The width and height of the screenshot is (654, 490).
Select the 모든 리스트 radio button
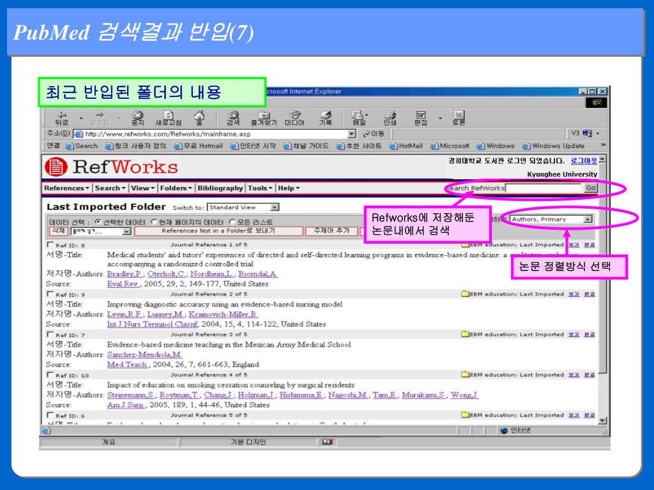[x=232, y=221]
